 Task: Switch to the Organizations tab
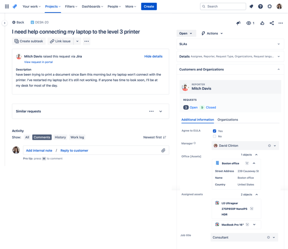pos(228,120)
